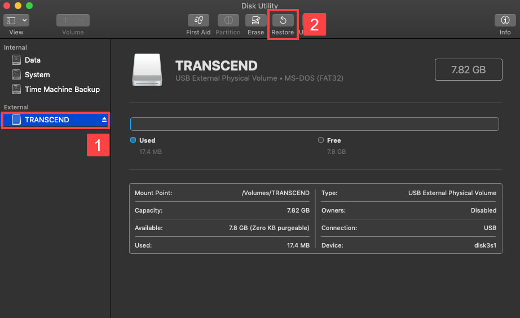Click the large TRANSCEND drive icon
Viewport: 520px width, 318px height.
click(x=147, y=70)
